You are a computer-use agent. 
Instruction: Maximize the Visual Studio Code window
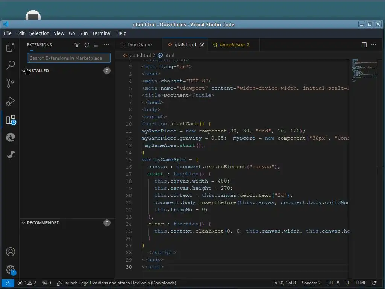(370, 24)
